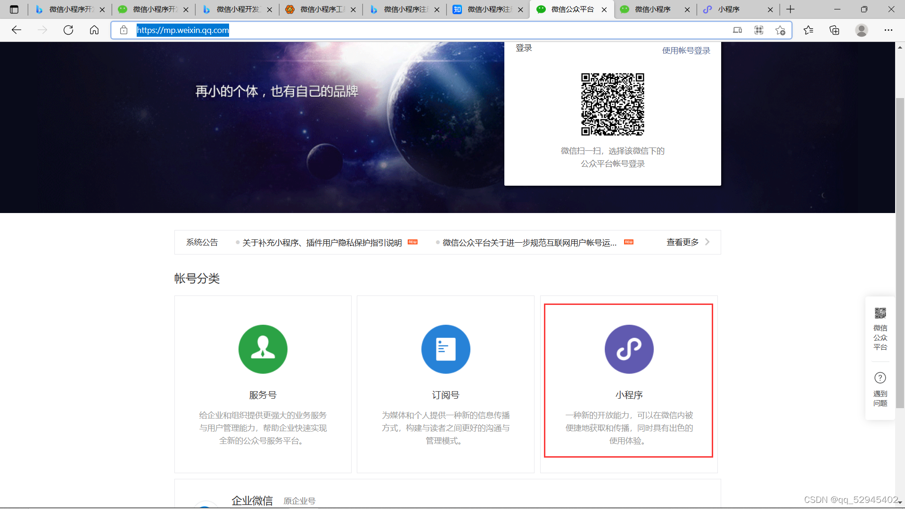View site information lock icon
The height and width of the screenshot is (509, 905).
pos(123,30)
